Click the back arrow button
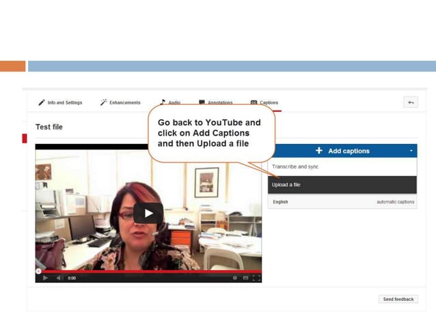 pyautogui.click(x=411, y=102)
